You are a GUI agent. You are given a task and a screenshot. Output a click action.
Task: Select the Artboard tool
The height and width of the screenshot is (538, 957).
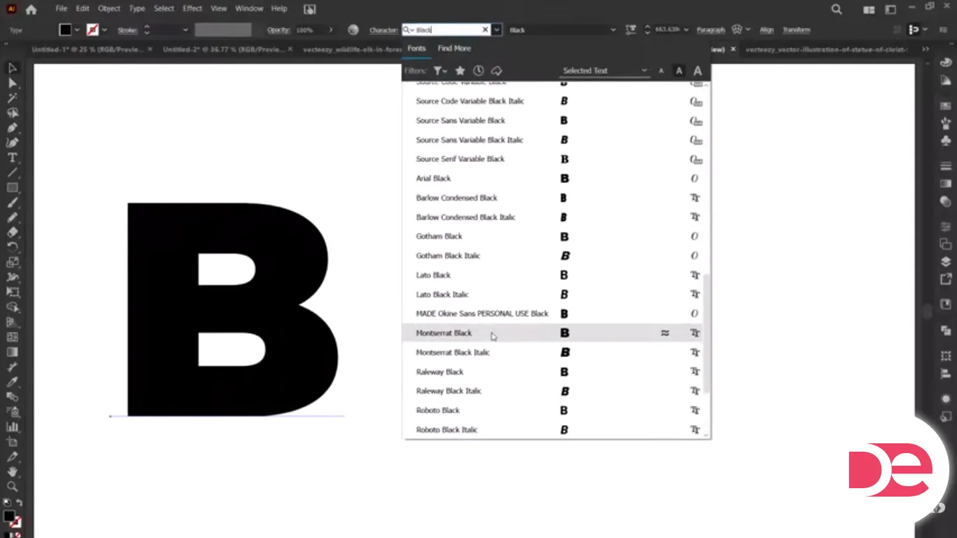(12, 442)
